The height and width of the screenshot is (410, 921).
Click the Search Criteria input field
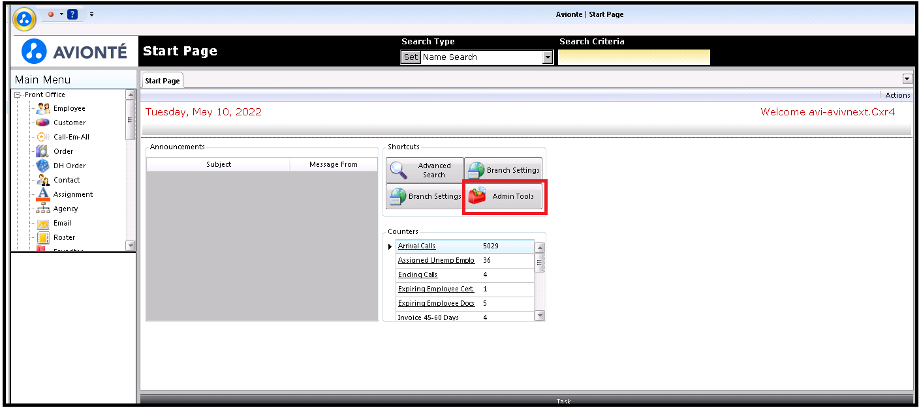[x=634, y=57]
